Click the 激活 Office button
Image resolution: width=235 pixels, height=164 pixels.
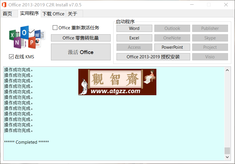coord(81,52)
